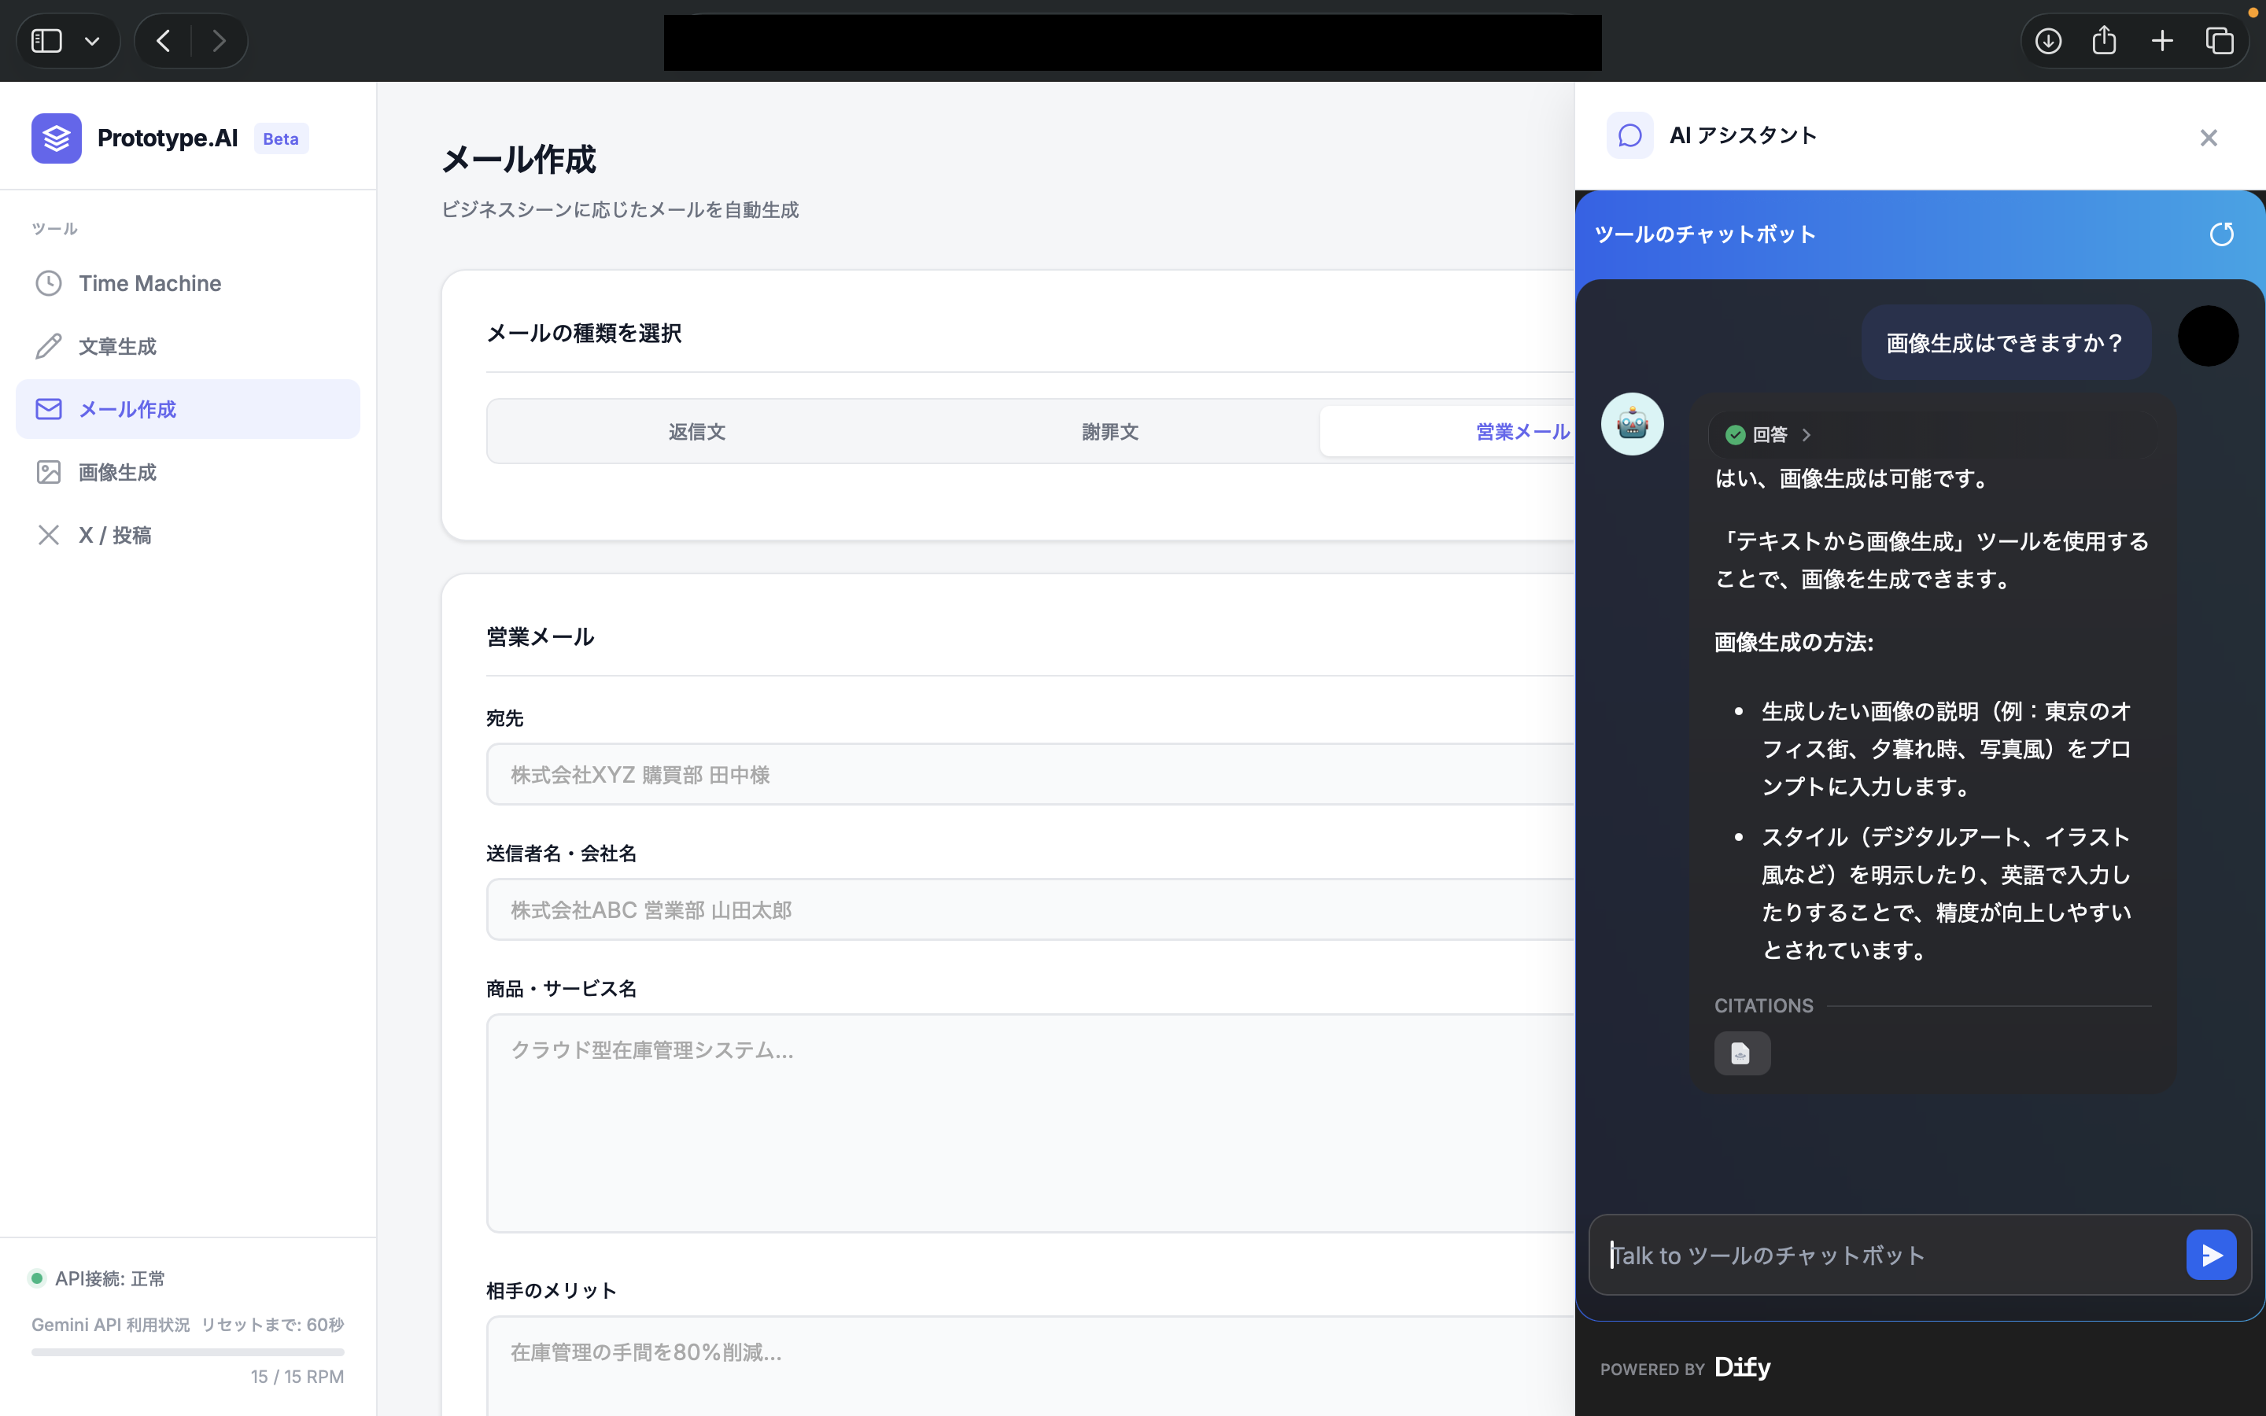Close the AI アシスタント panel
The image size is (2266, 1416).
coord(2208,138)
